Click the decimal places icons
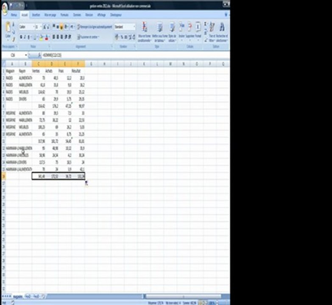Image resolution: width=332 pixels, height=305 pixels. [132, 37]
